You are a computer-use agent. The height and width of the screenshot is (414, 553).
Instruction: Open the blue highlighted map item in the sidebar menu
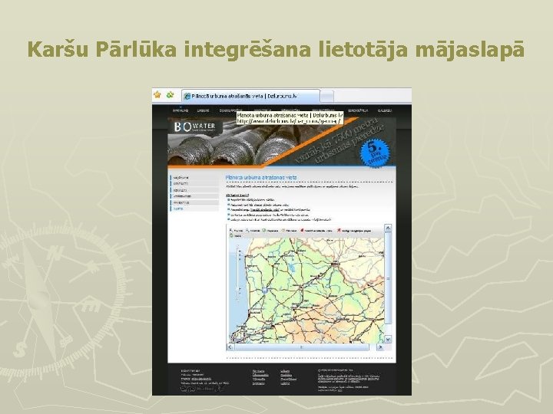click(x=194, y=209)
